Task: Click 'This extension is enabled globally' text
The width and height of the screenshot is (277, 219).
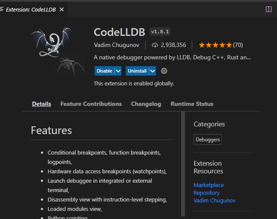Action: click(x=134, y=84)
